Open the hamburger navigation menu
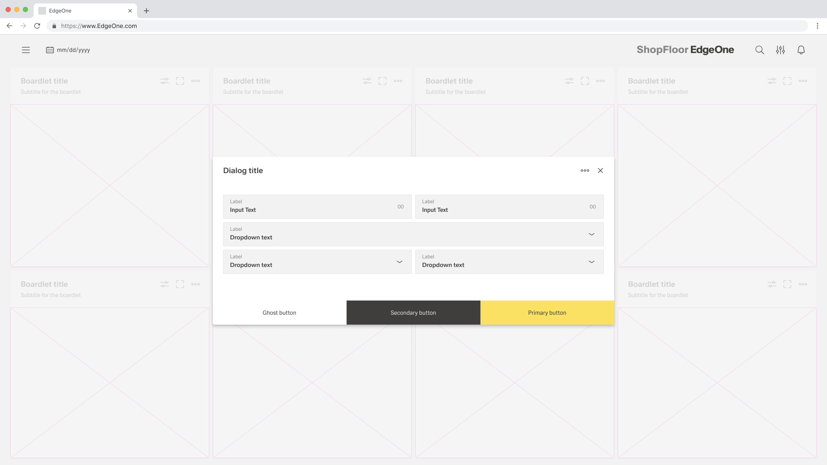827x465 pixels. click(26, 50)
